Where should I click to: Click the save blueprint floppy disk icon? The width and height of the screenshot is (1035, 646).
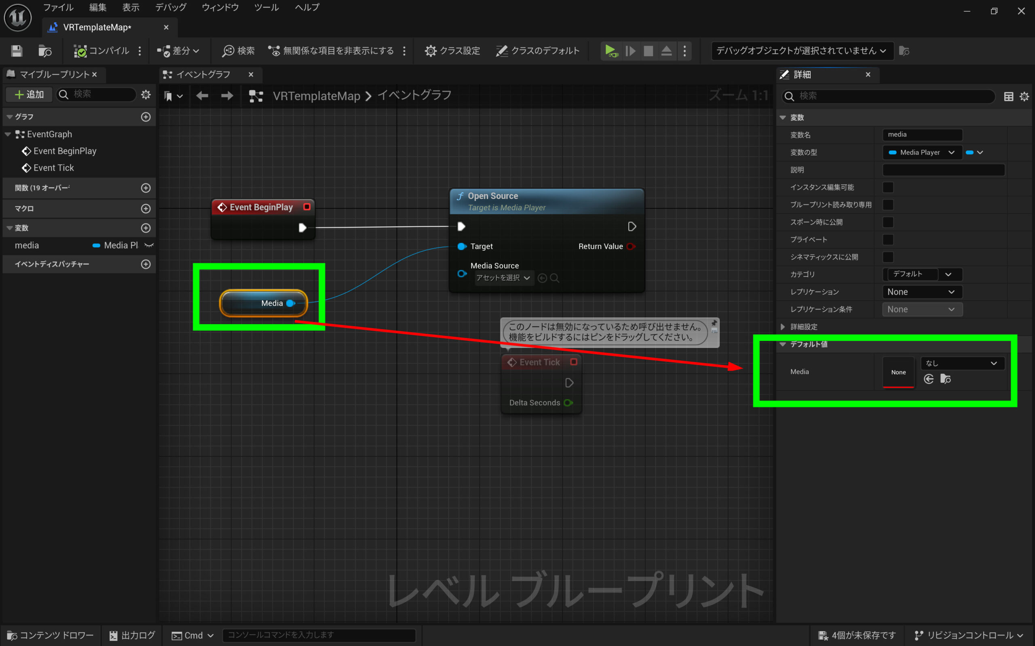tap(17, 51)
